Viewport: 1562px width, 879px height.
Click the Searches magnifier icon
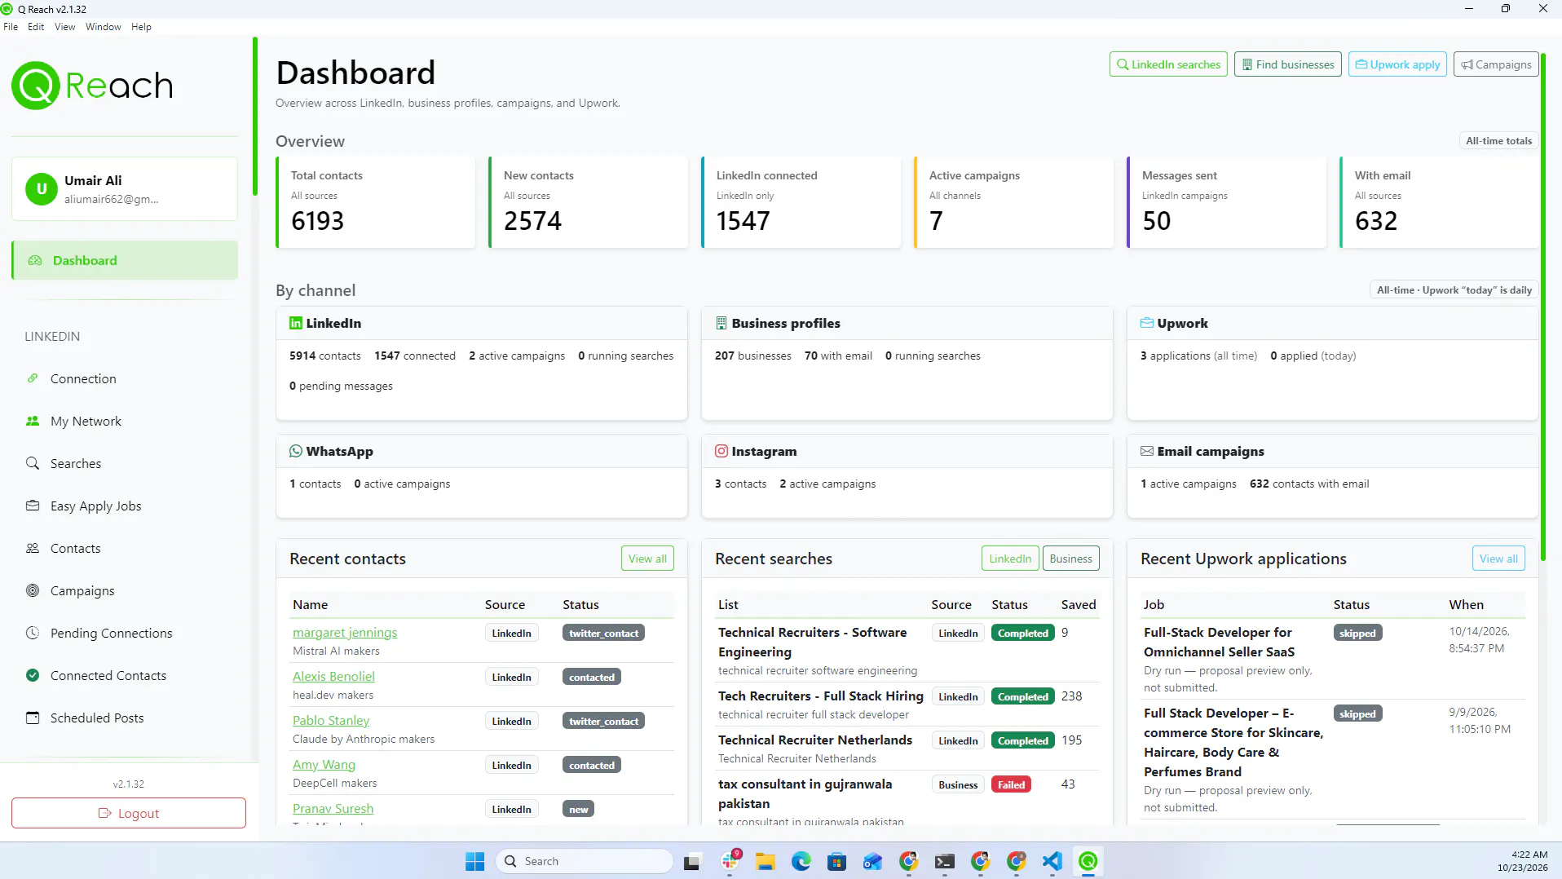33,463
